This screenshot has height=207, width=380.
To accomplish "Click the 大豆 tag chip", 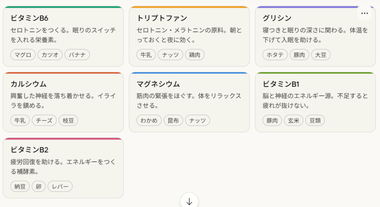I will coord(321,55).
